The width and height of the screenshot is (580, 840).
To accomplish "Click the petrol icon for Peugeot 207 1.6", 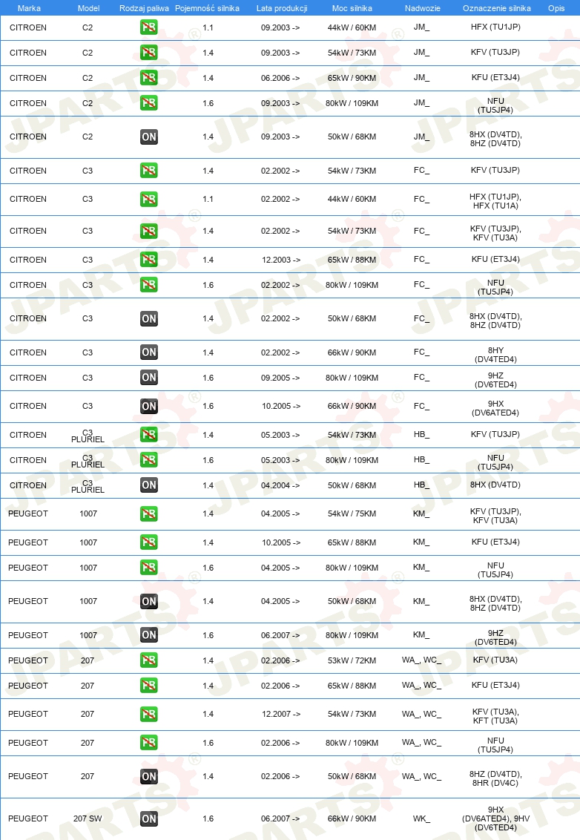I will 149,743.
